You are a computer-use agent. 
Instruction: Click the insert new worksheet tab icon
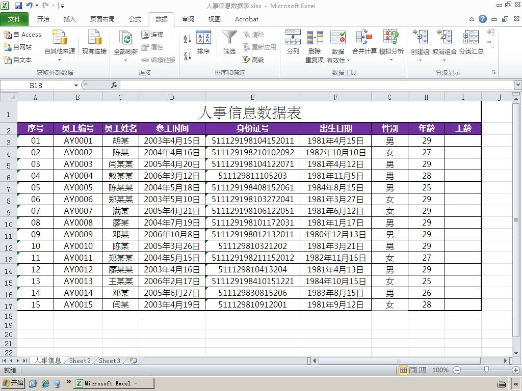pos(134,361)
